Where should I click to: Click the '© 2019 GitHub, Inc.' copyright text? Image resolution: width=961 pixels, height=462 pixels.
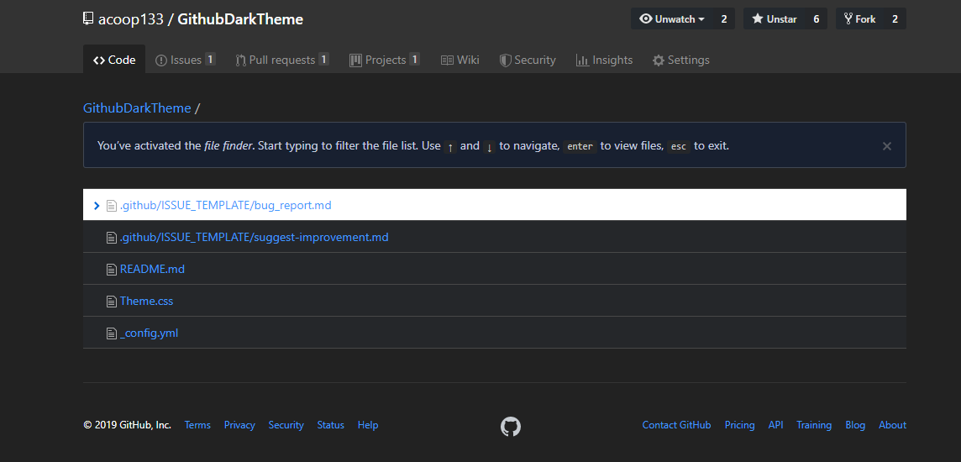point(128,425)
